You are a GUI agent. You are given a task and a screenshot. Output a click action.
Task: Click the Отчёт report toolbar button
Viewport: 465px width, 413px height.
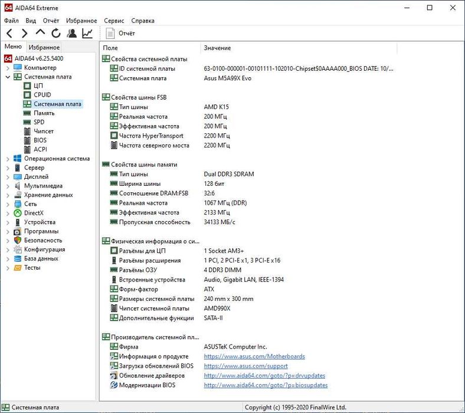click(120, 33)
